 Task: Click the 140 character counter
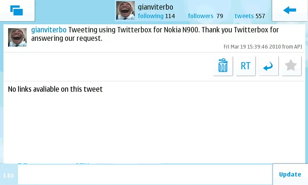pos(8,175)
